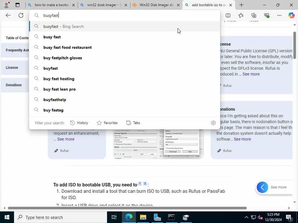Click the scroll right arrow
Screen dimensions: 298x223
(289, 208)
